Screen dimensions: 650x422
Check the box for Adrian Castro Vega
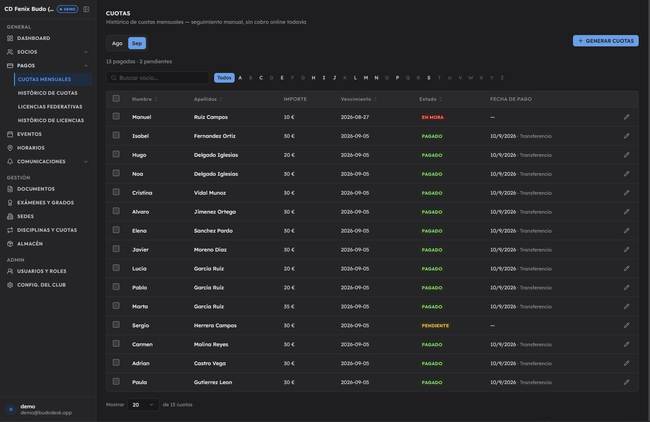click(x=116, y=362)
